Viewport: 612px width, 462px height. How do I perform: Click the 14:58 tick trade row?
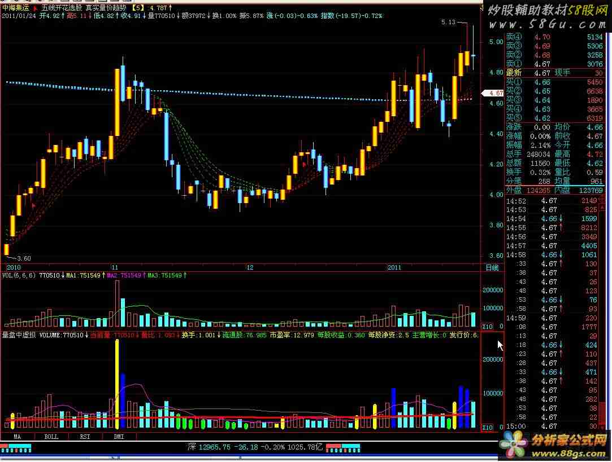[552, 255]
